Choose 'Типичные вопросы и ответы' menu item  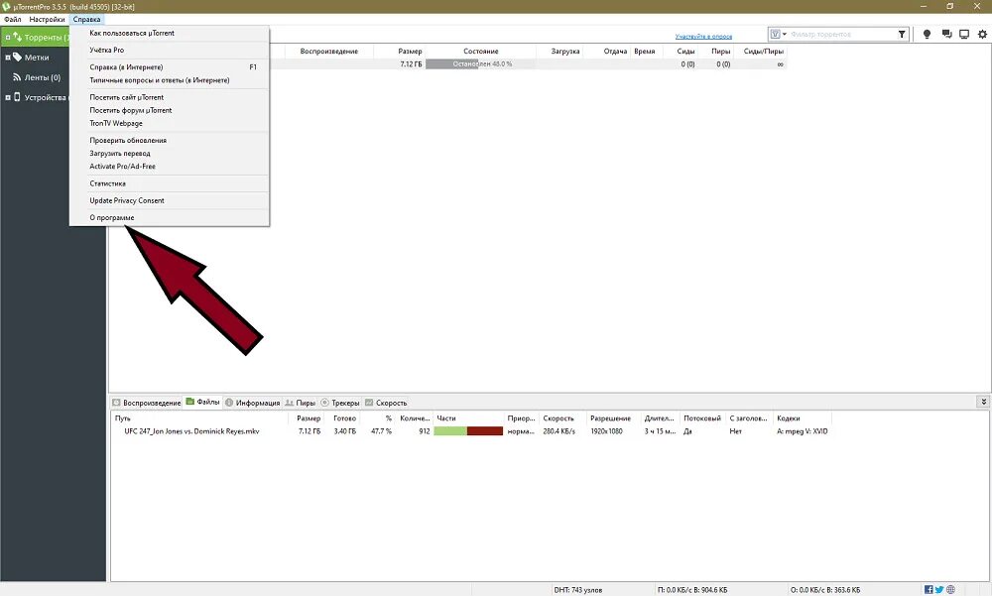pyautogui.click(x=169, y=80)
